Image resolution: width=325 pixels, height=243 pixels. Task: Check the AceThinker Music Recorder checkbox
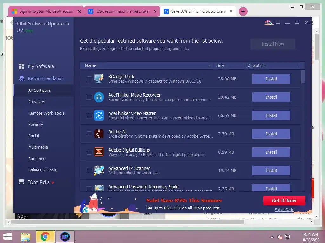[89, 97]
